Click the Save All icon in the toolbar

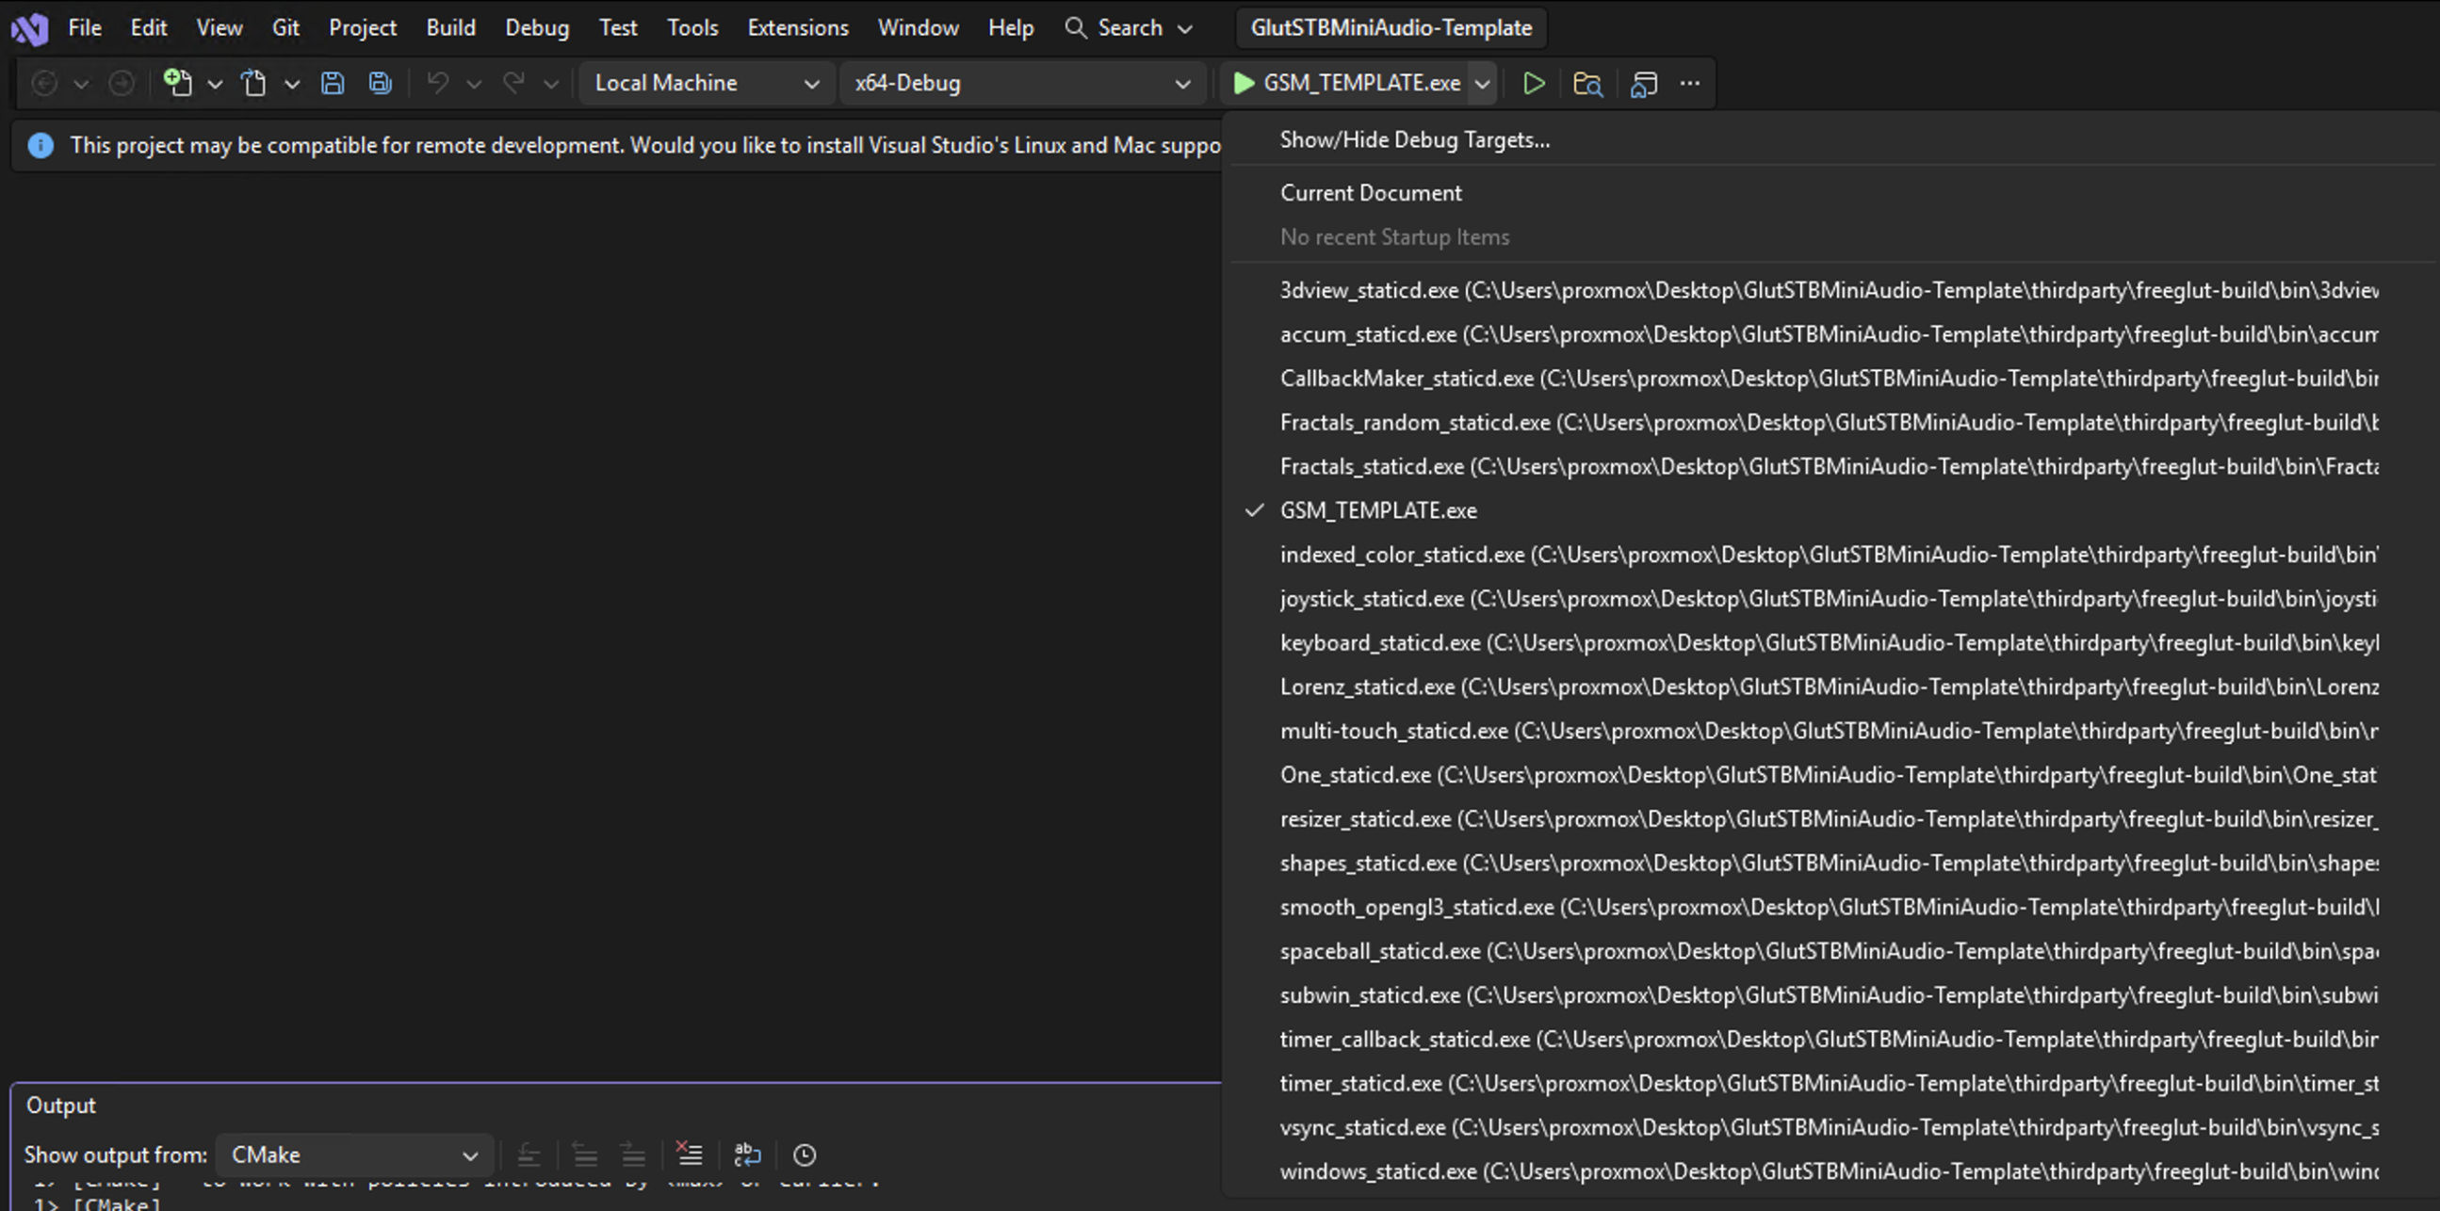click(x=379, y=82)
